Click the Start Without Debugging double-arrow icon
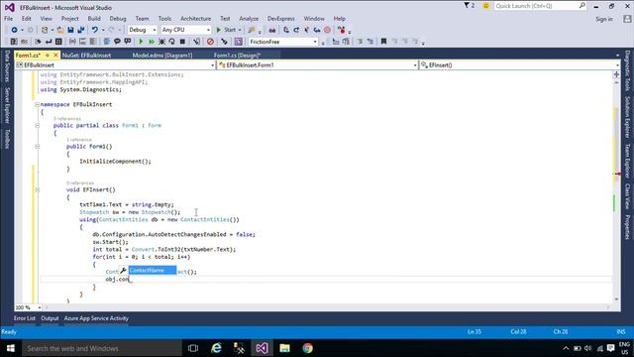Image resolution: width=634 pixels, height=357 pixels. tap(152, 42)
